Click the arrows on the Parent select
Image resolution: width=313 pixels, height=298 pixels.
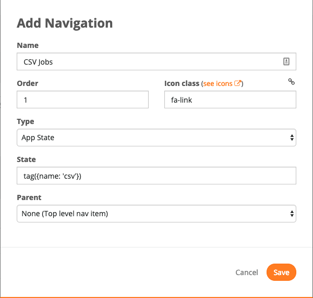click(292, 214)
